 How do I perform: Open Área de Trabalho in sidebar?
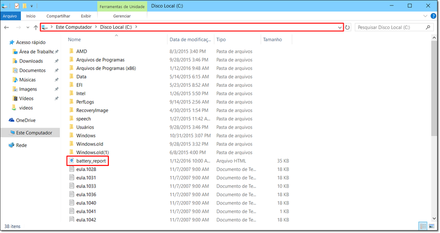point(36,52)
